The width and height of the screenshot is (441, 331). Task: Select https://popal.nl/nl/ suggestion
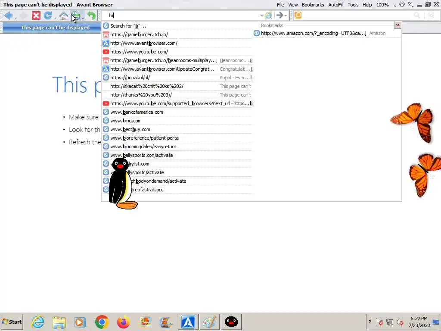[x=177, y=78]
